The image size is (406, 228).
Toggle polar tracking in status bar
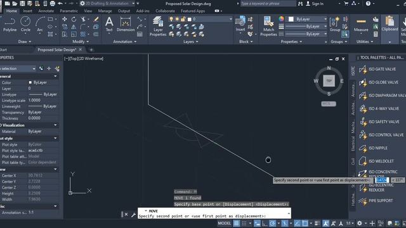pos(272,223)
